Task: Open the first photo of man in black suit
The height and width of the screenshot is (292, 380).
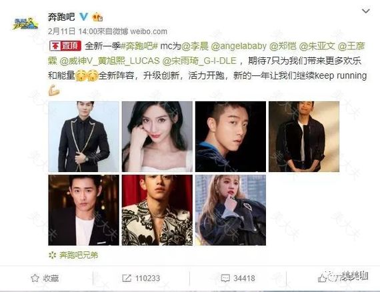Action: pyautogui.click(x=83, y=137)
